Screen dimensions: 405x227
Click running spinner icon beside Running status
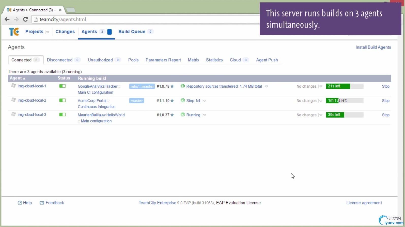[183, 115]
